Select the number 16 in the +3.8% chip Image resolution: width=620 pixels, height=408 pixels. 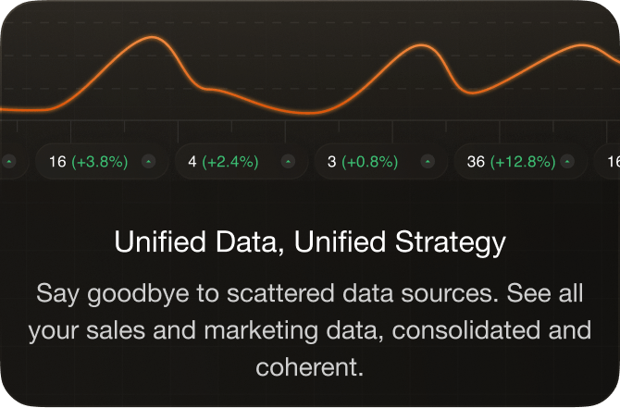(x=57, y=162)
